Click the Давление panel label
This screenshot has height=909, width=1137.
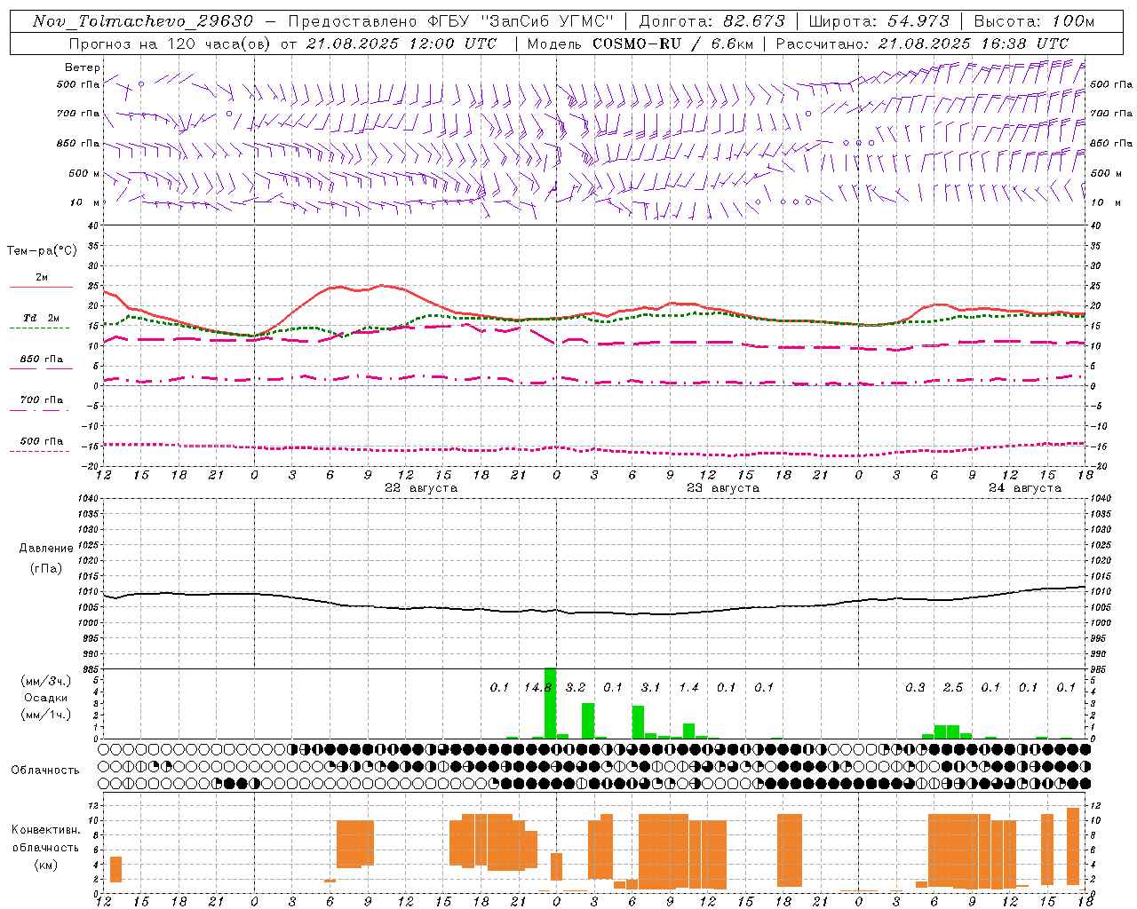pyautogui.click(x=46, y=549)
